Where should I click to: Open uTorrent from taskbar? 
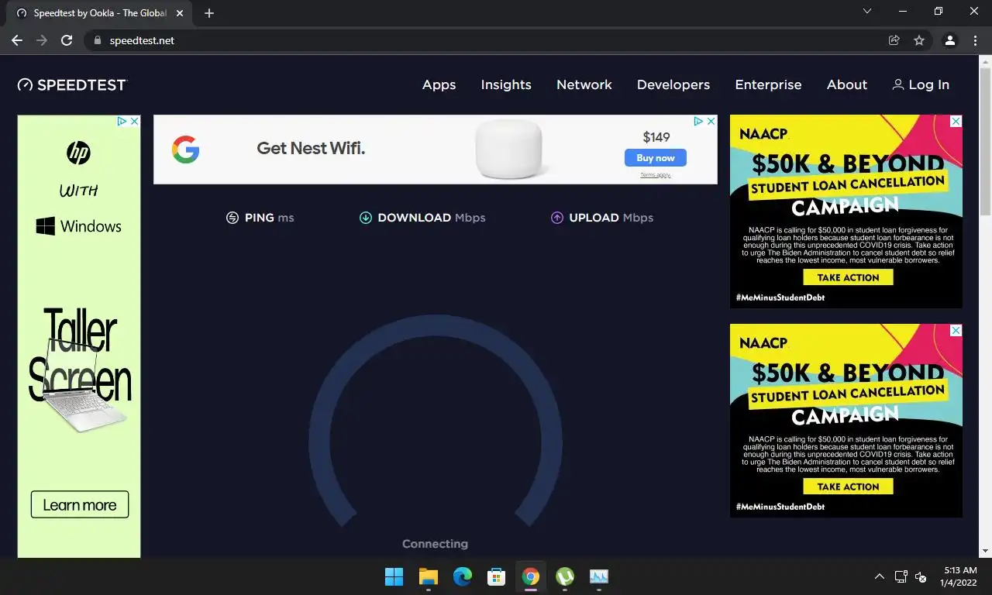coord(565,576)
